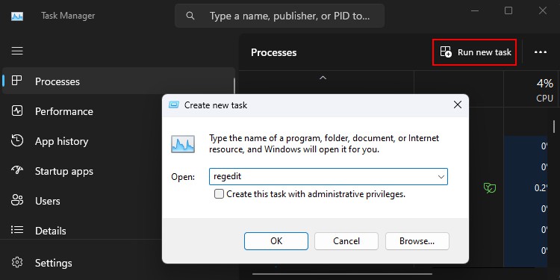Image resolution: width=560 pixels, height=280 pixels.
Task: Expand the Open field dropdown arrow
Action: pyautogui.click(x=441, y=177)
